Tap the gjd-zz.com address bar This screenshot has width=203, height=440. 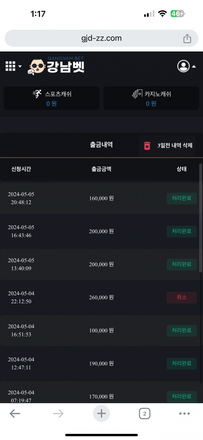[x=101, y=38]
